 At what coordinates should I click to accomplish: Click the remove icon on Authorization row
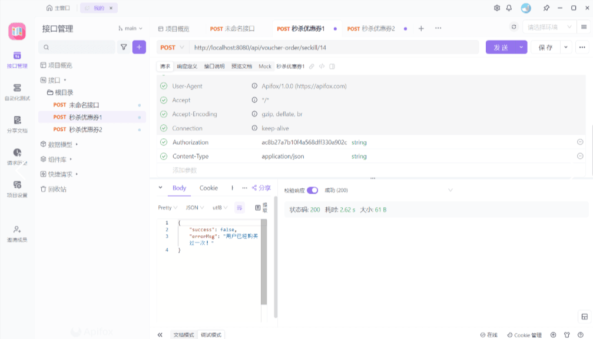point(580,142)
